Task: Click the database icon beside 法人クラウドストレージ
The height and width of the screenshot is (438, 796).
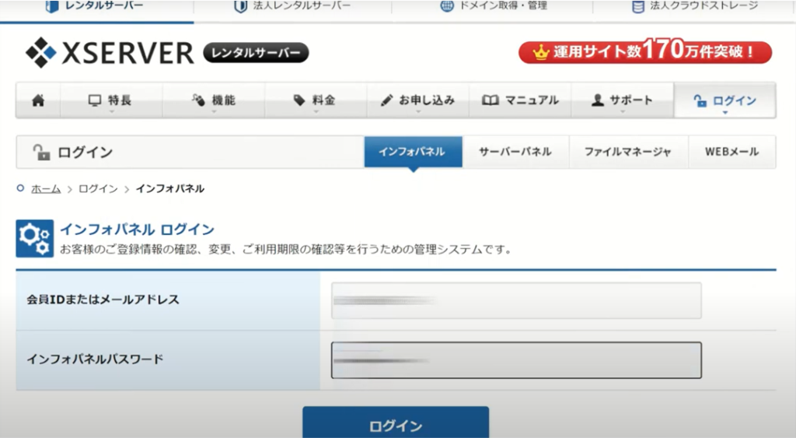Action: point(638,6)
